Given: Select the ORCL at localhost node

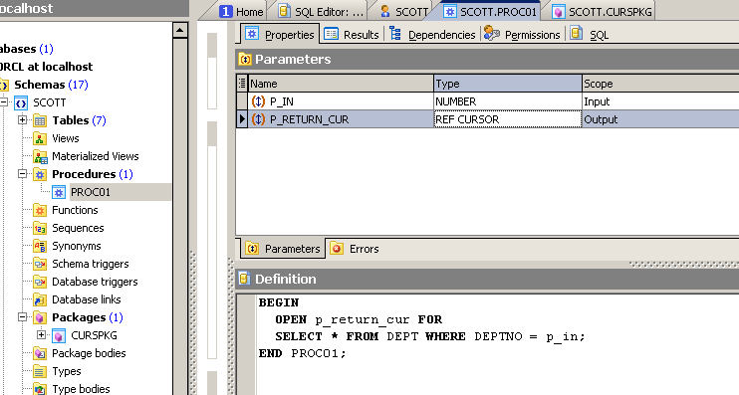Looking at the screenshot, I should pyautogui.click(x=46, y=67).
